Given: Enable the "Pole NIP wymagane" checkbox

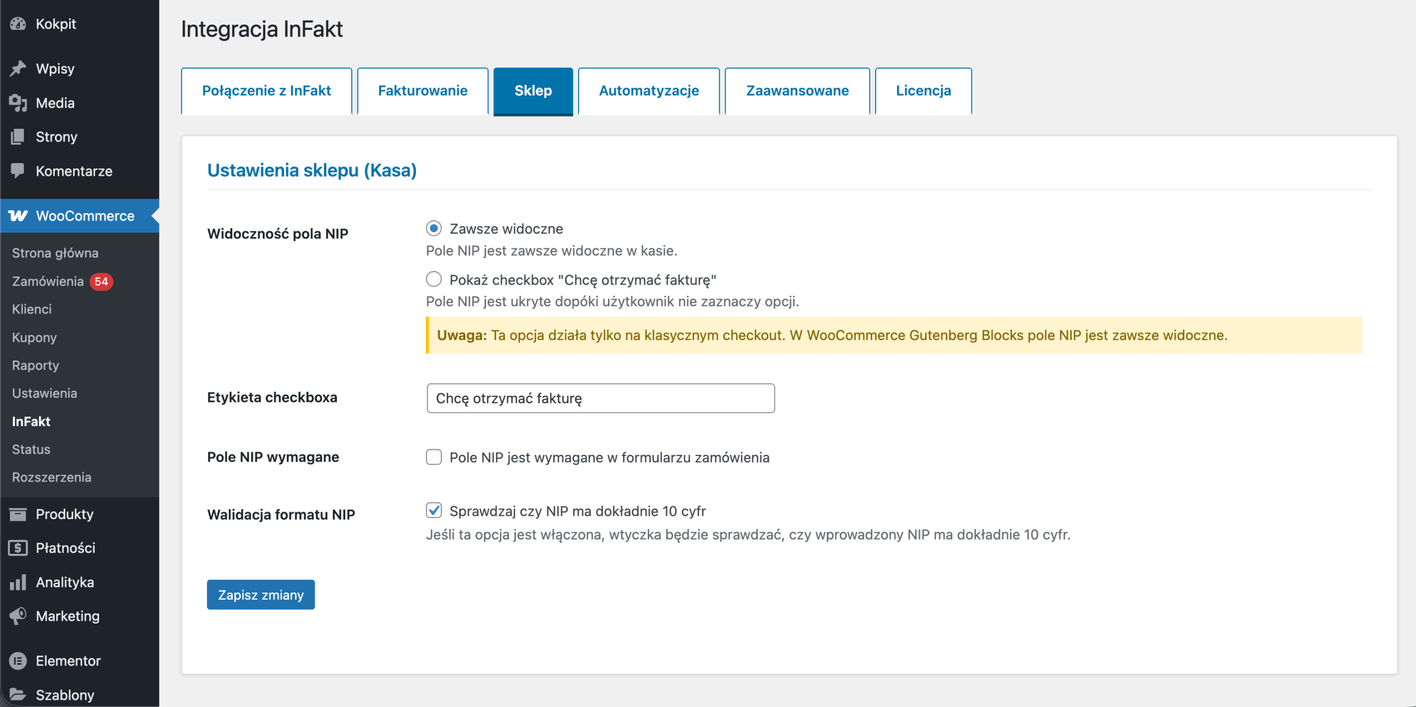Looking at the screenshot, I should pos(434,457).
